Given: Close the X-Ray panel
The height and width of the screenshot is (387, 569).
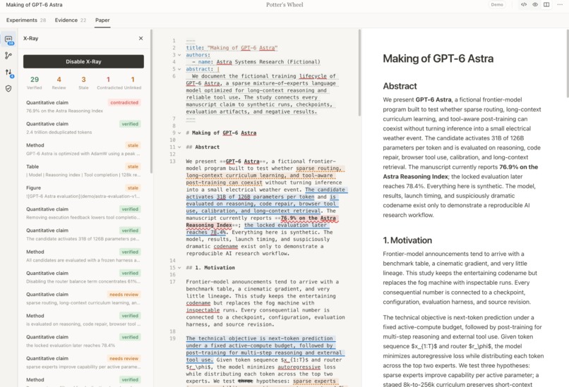Looking at the screenshot, I should [x=140, y=38].
